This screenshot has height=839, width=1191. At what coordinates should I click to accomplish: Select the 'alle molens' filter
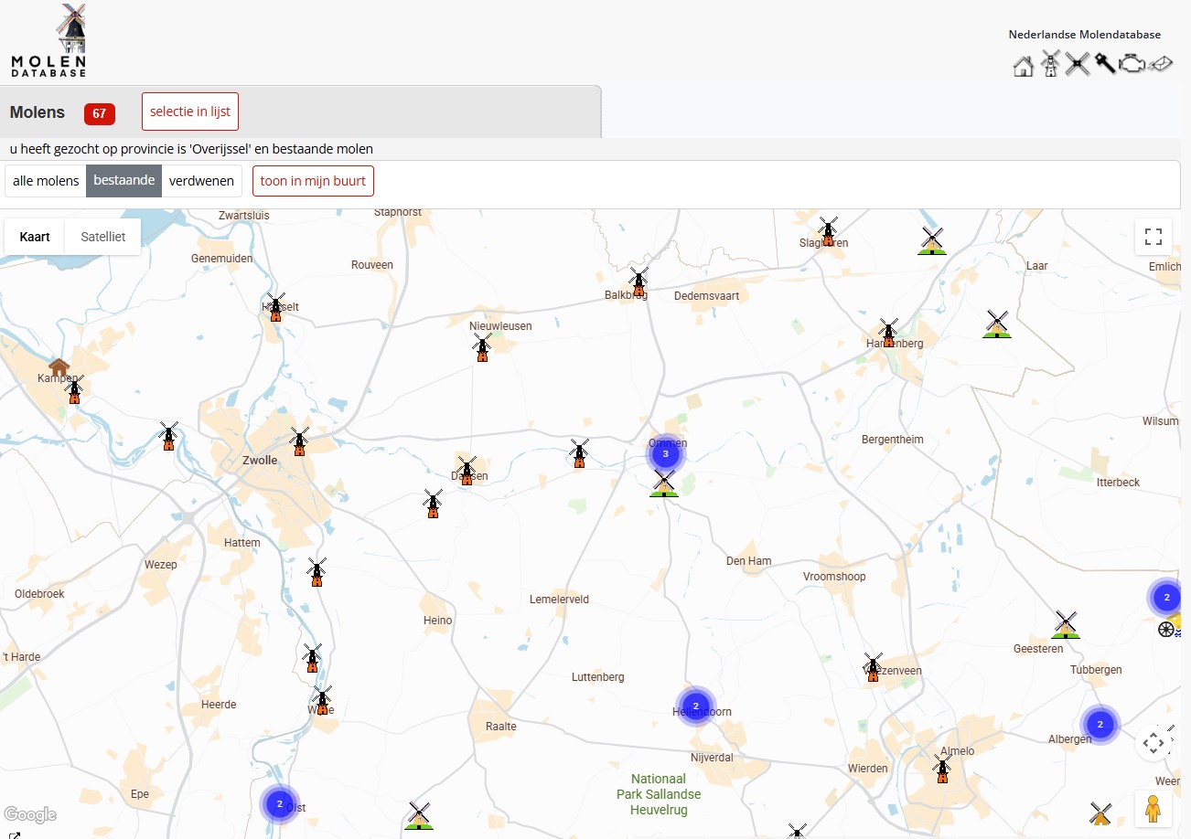46,181
